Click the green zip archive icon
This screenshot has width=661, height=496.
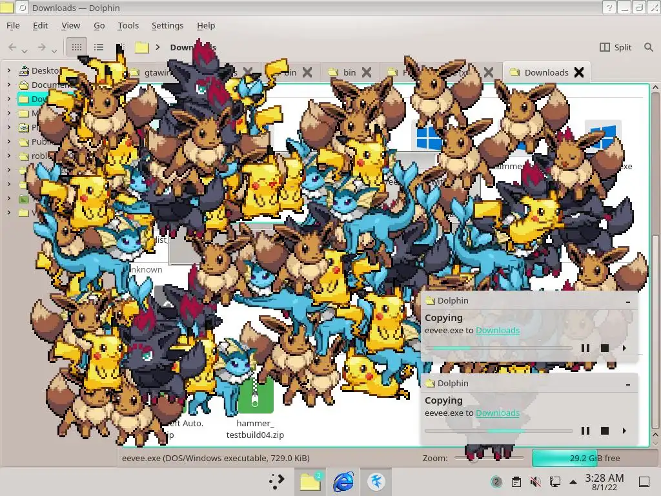coord(255,395)
